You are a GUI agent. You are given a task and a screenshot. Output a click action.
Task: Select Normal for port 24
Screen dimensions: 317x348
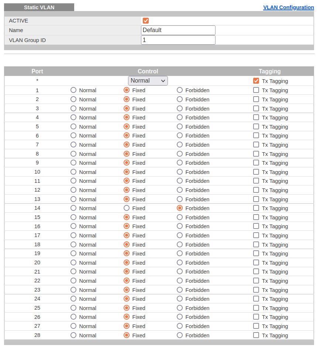73,299
